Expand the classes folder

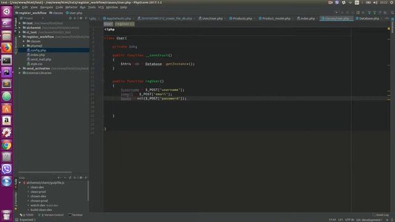[x=24, y=41]
